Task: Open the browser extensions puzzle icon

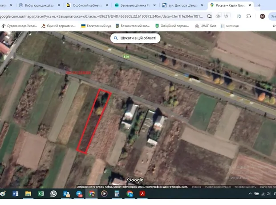Action: [x=248, y=16]
